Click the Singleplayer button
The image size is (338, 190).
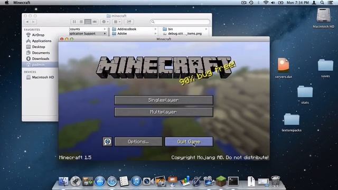164,100
